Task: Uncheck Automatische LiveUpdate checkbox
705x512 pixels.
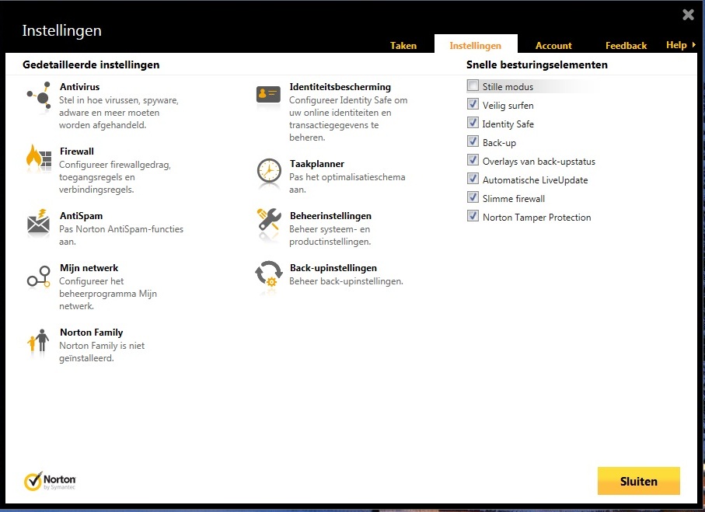Action: [473, 179]
